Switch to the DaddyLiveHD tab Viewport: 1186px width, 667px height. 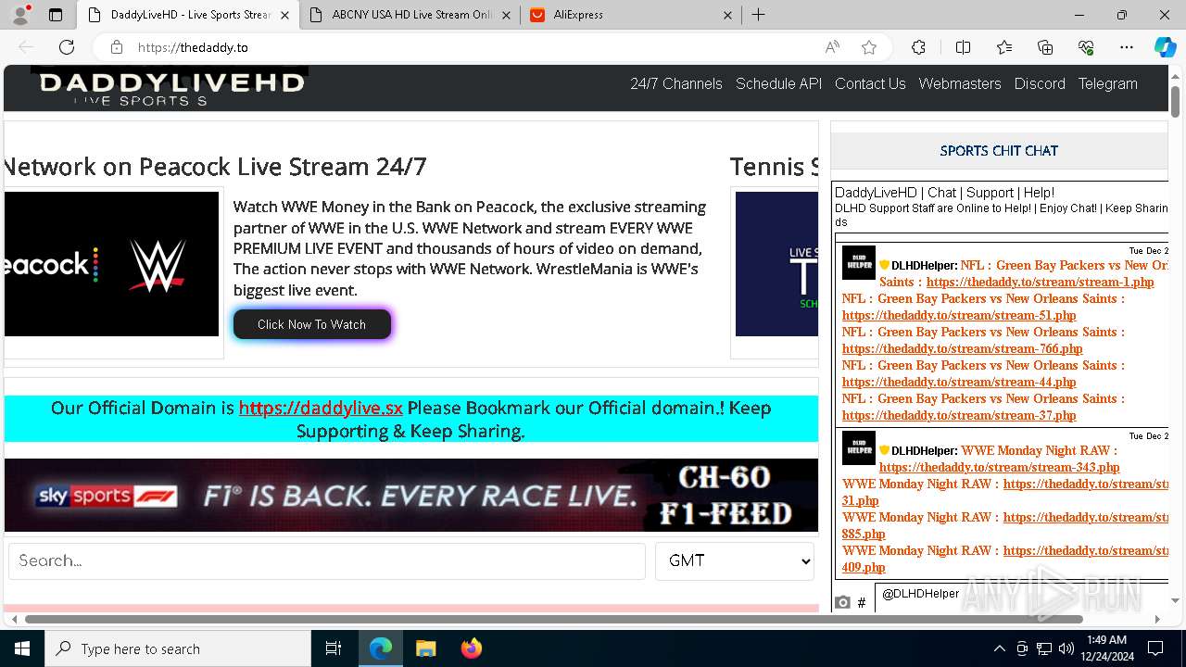click(x=189, y=15)
